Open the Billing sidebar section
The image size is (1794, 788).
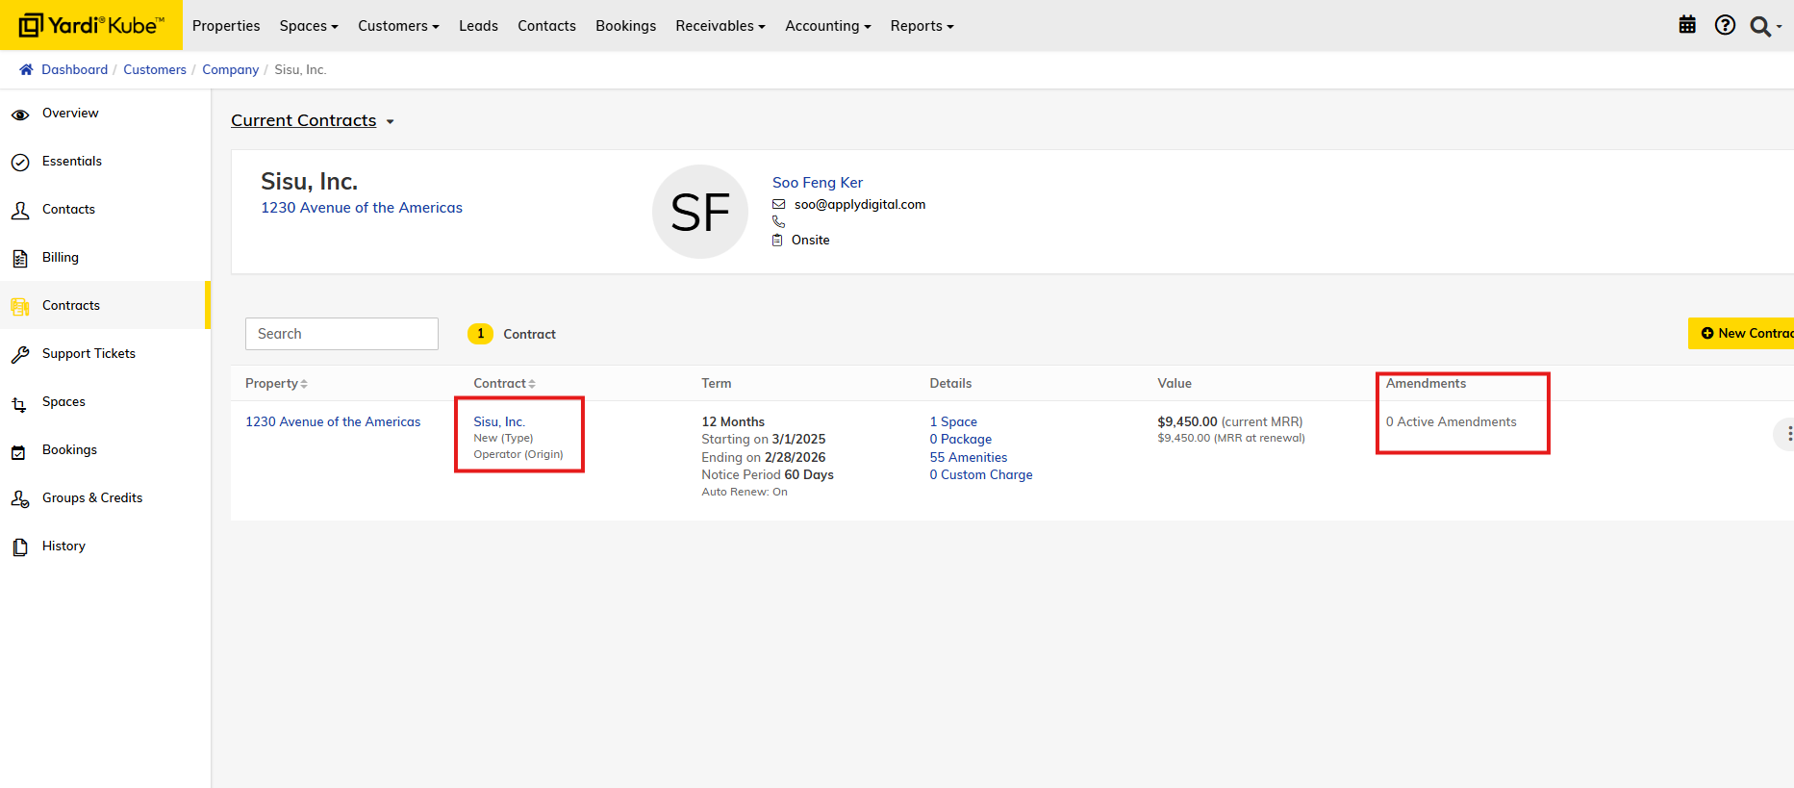pos(61,257)
